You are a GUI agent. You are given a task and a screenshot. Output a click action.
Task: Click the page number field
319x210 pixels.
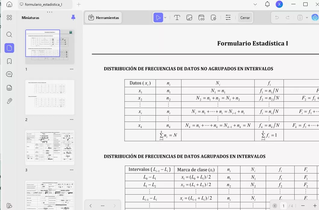click(x=283, y=206)
